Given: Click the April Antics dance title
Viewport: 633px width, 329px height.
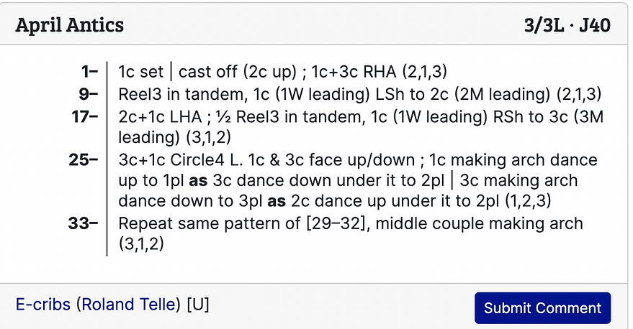Looking at the screenshot, I should [70, 26].
